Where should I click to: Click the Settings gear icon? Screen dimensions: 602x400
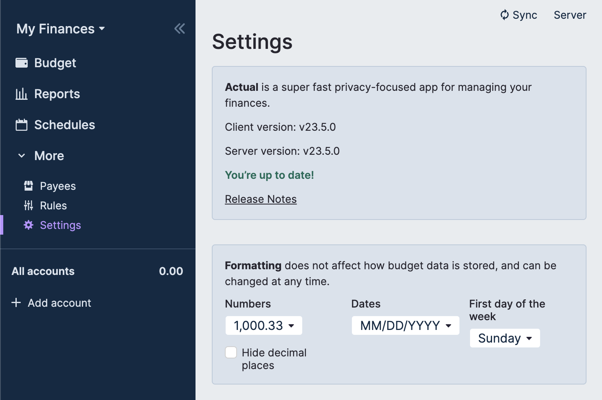coord(29,225)
